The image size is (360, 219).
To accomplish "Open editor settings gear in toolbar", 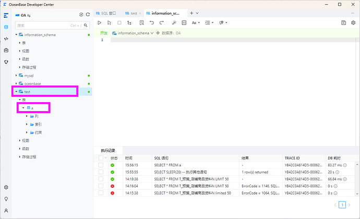I will coord(353,22).
